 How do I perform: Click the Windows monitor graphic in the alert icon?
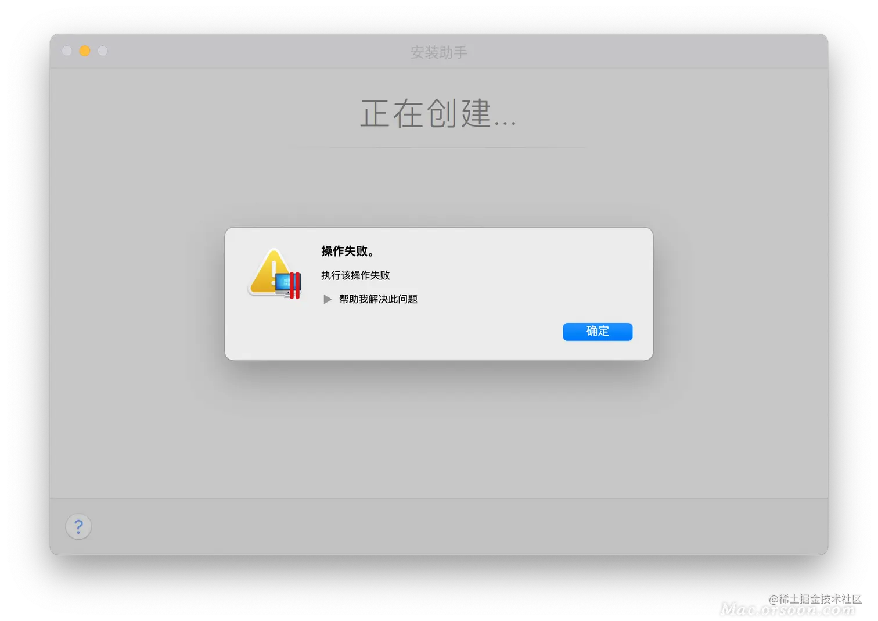coord(285,283)
